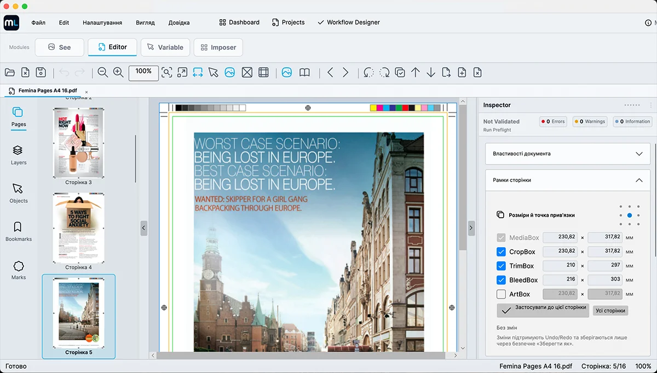Collapse the Рамки сторінки section
Viewport: 657px width, 373px height.
[x=568, y=180]
